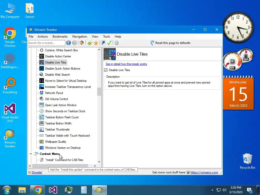Screen dimensions: 260x195
Task: Open the Action Center notifications icon
Action: click(250, 190)
